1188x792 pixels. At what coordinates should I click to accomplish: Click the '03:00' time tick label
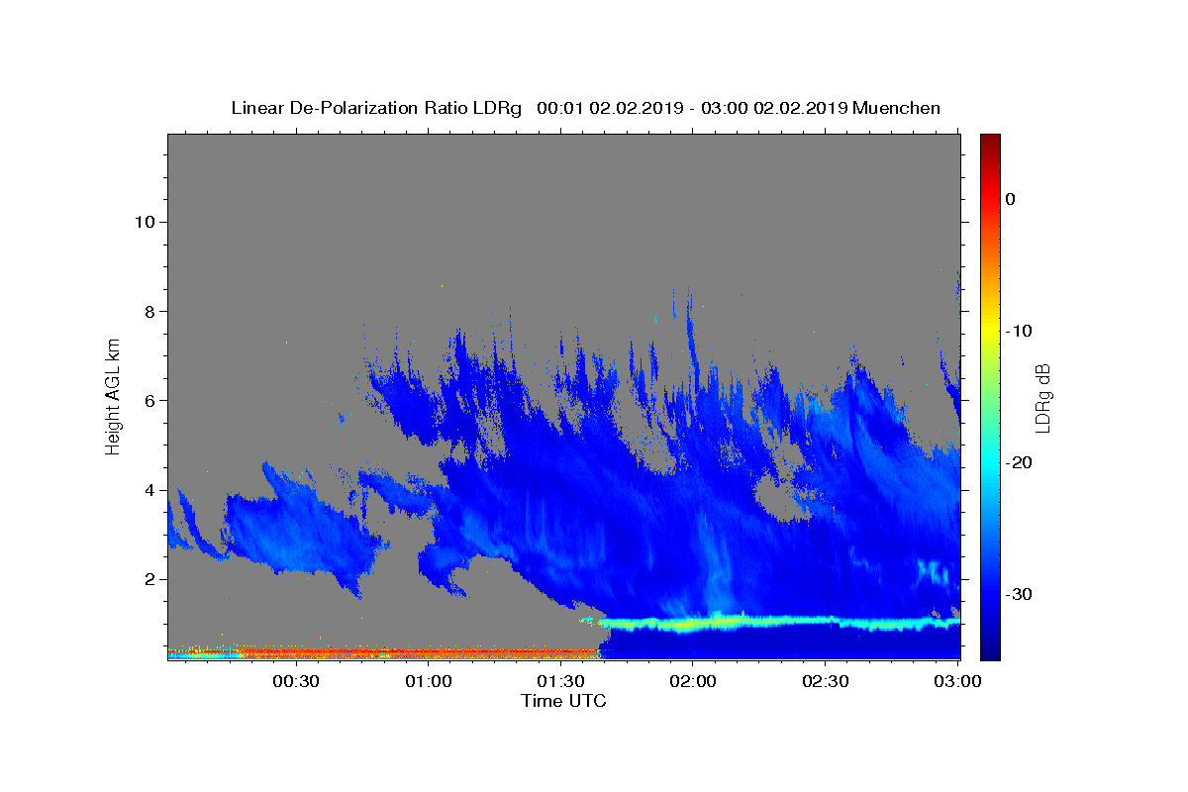coord(957,682)
